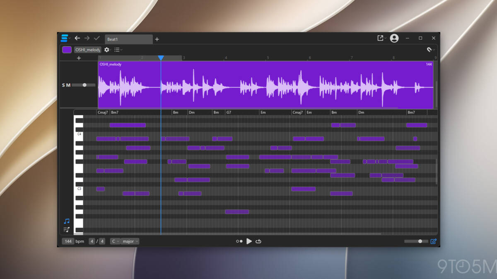Click the blue playhead marker
This screenshot has height=279, width=497.
coord(161,58)
